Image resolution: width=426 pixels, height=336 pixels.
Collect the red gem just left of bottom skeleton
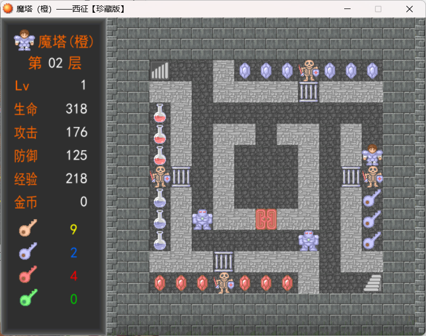(202, 283)
